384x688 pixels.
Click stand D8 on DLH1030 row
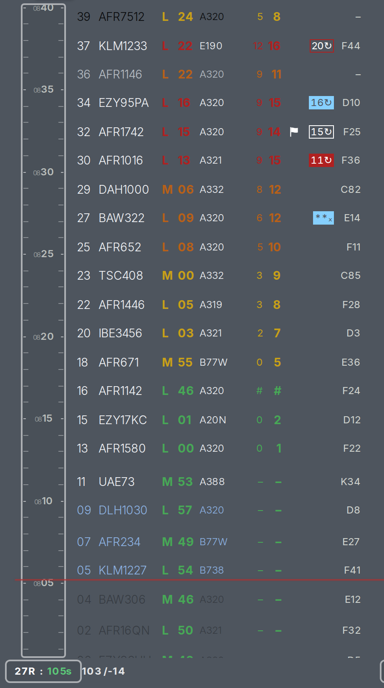coord(353,510)
